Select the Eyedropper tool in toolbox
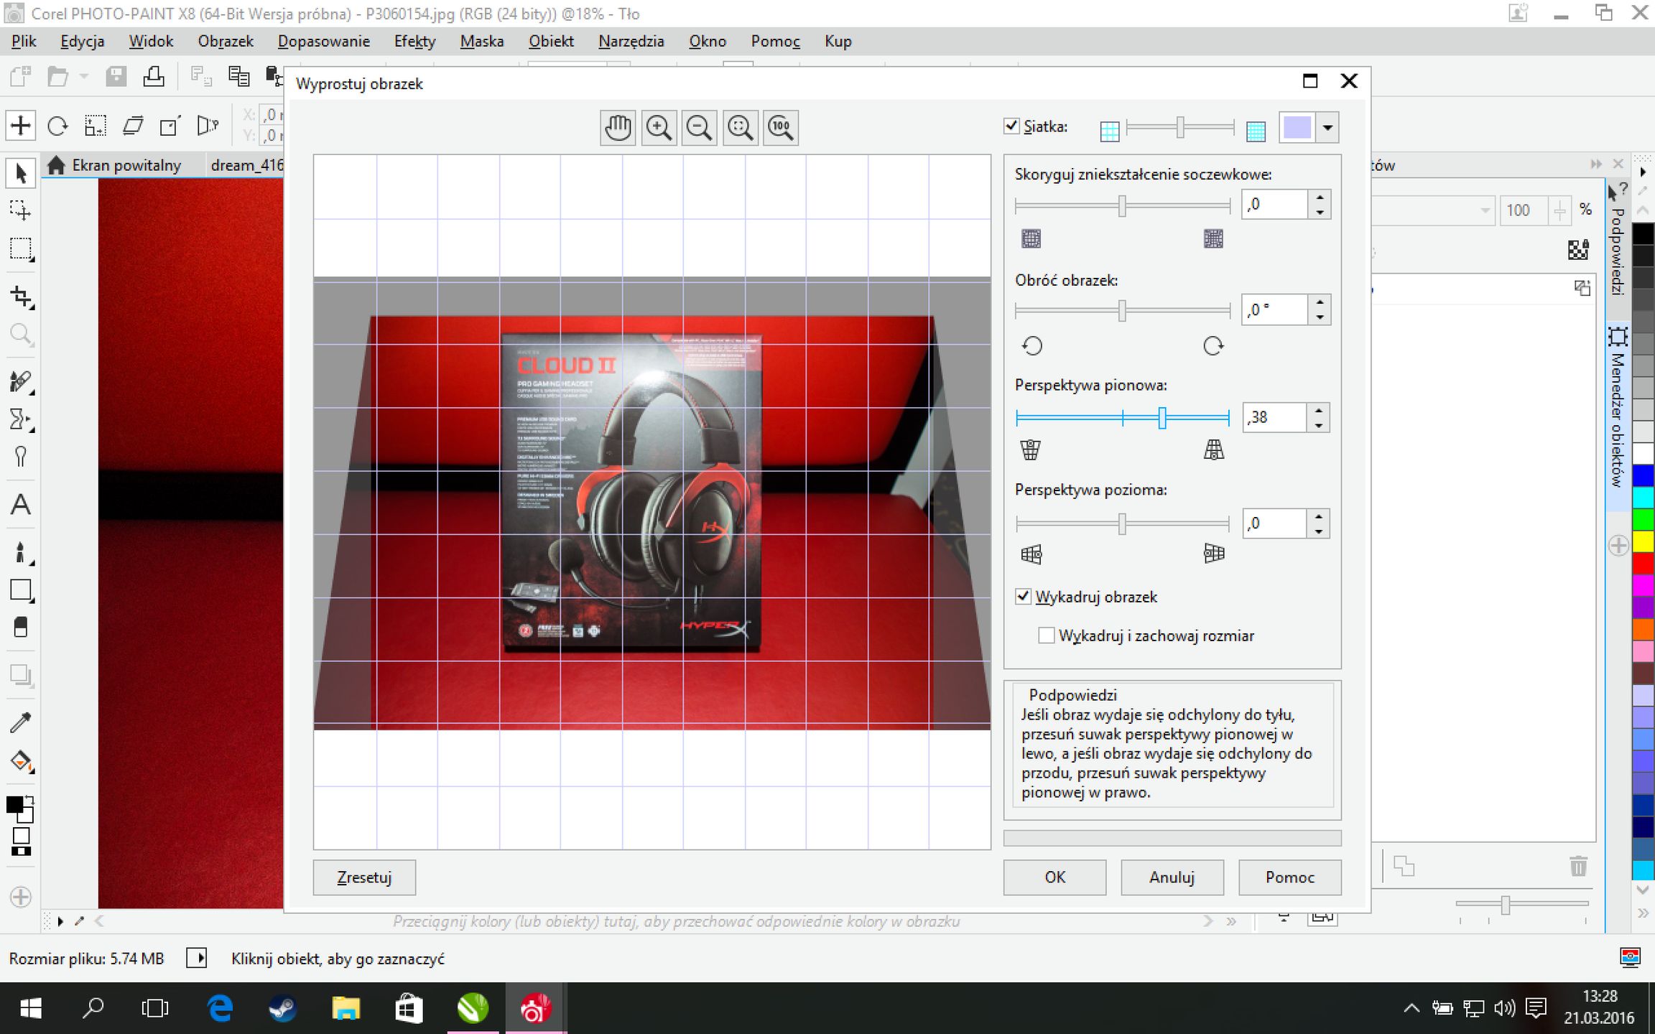The width and height of the screenshot is (1655, 1034). click(x=21, y=722)
